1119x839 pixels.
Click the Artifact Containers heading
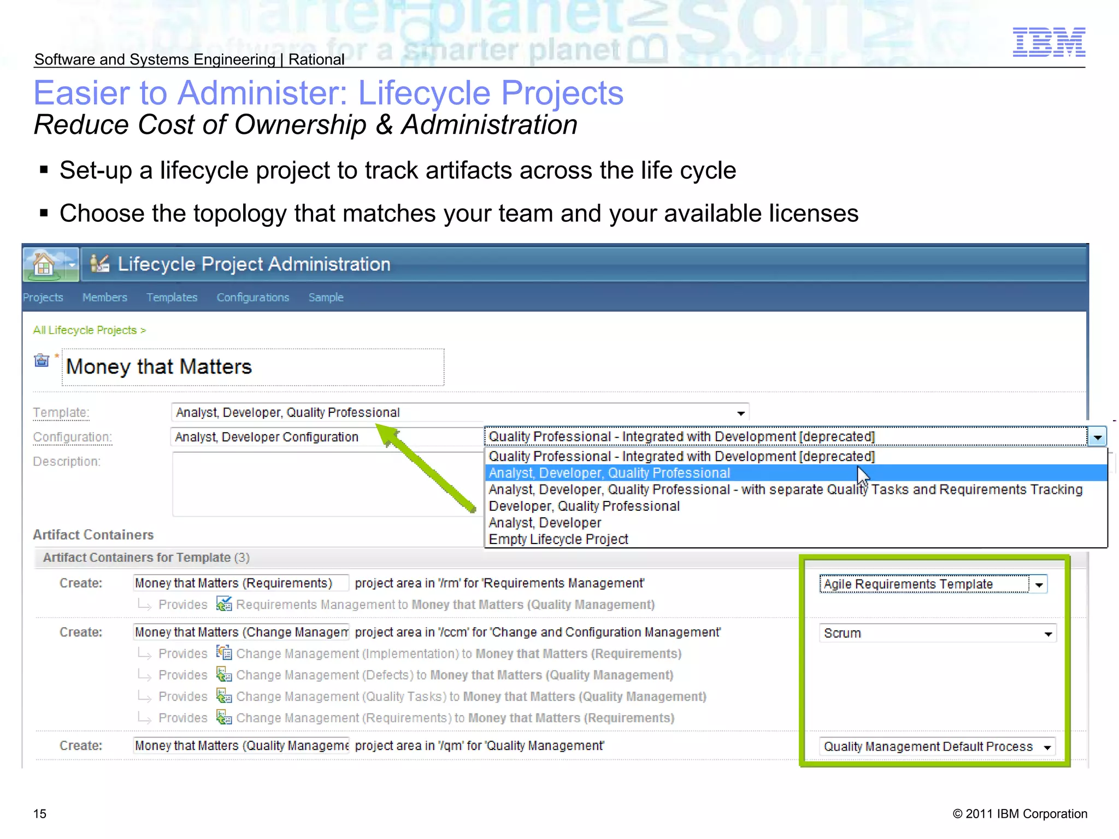pos(93,535)
